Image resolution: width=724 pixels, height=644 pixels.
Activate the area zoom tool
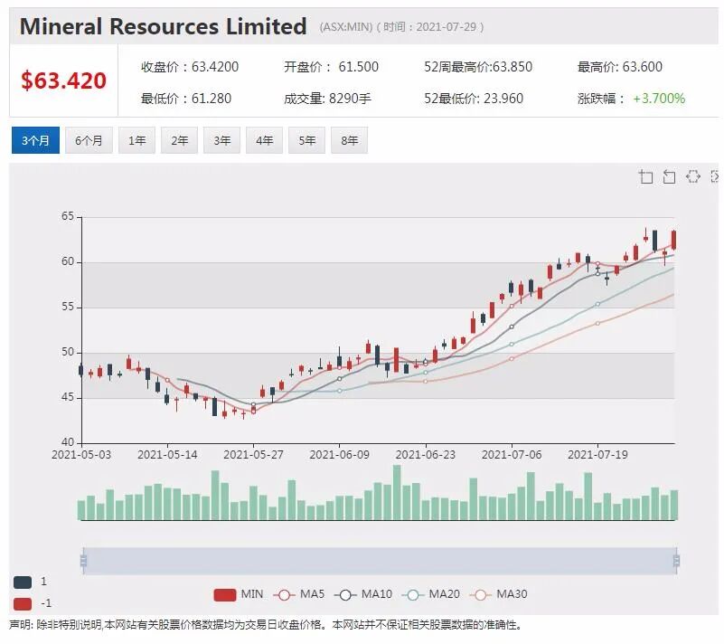pos(645,177)
